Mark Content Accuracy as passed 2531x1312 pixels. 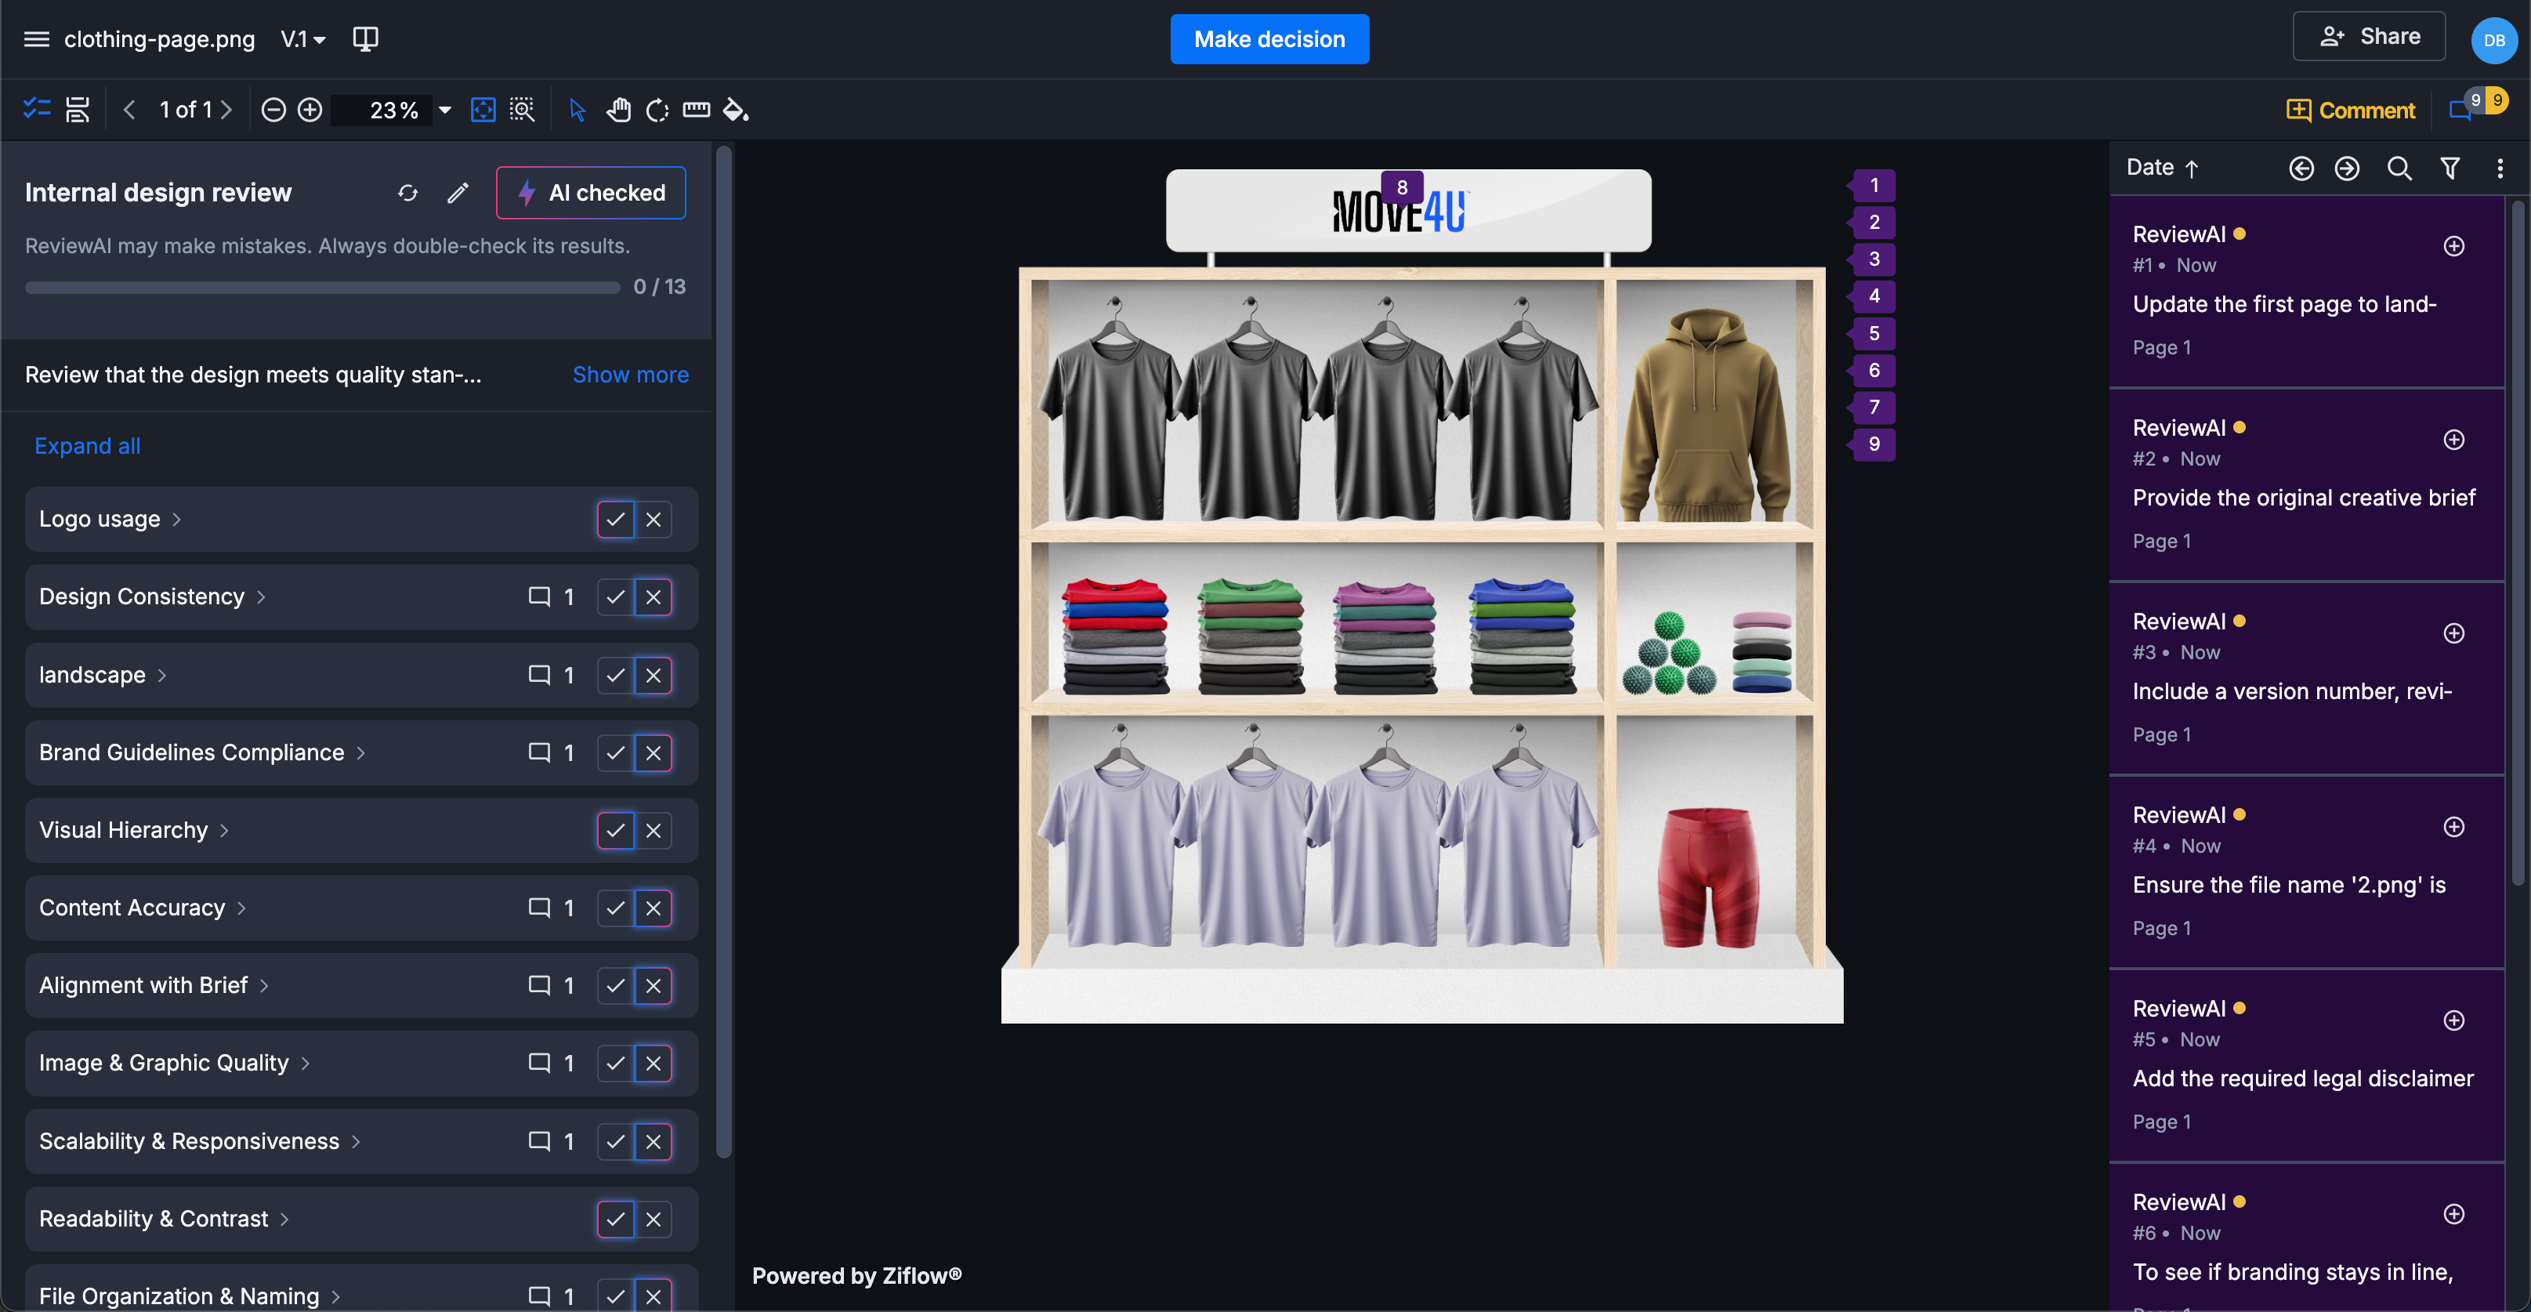pyautogui.click(x=616, y=908)
